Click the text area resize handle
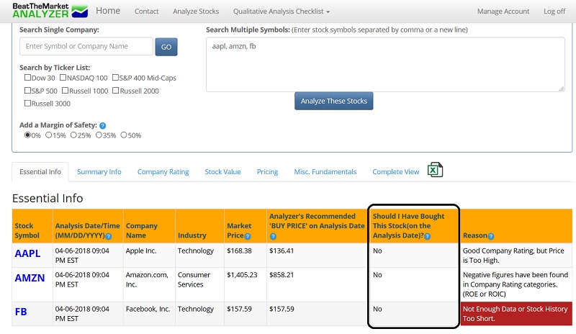Image resolution: width=576 pixels, height=334 pixels. [x=562, y=89]
